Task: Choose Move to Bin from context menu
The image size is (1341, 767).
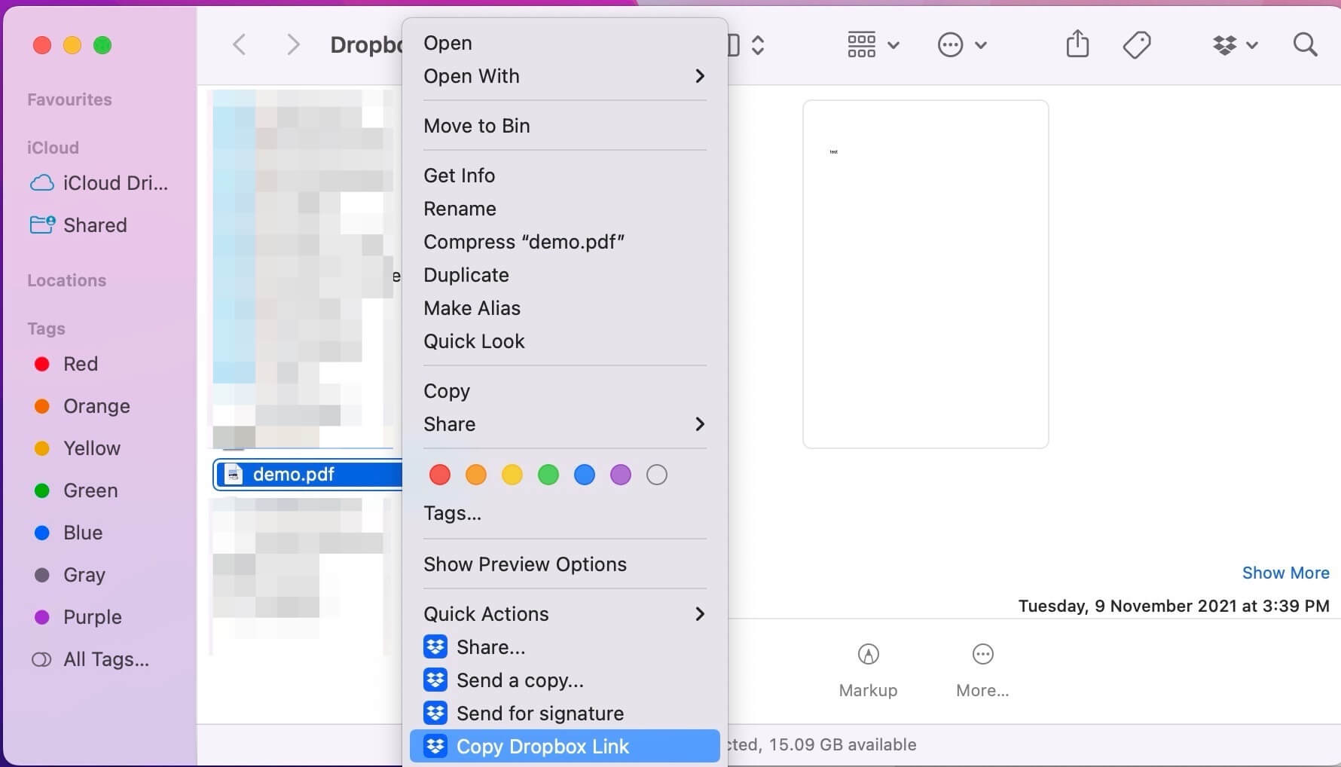Action: [477, 126]
